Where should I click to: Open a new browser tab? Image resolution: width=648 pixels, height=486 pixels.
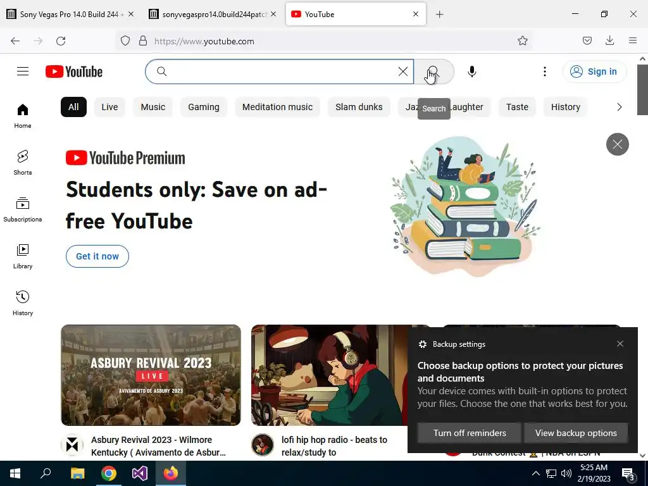click(439, 15)
